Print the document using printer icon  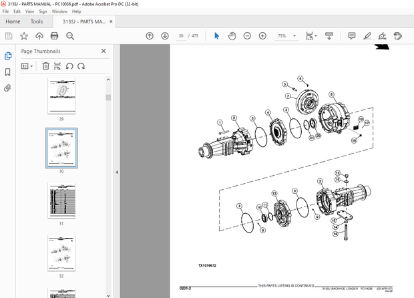click(54, 36)
